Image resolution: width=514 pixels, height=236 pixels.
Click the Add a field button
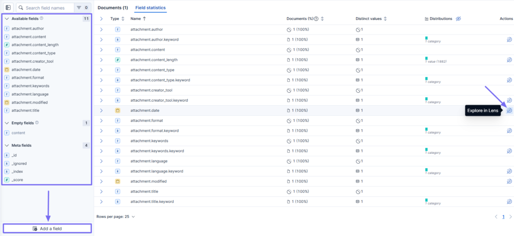(x=47, y=228)
